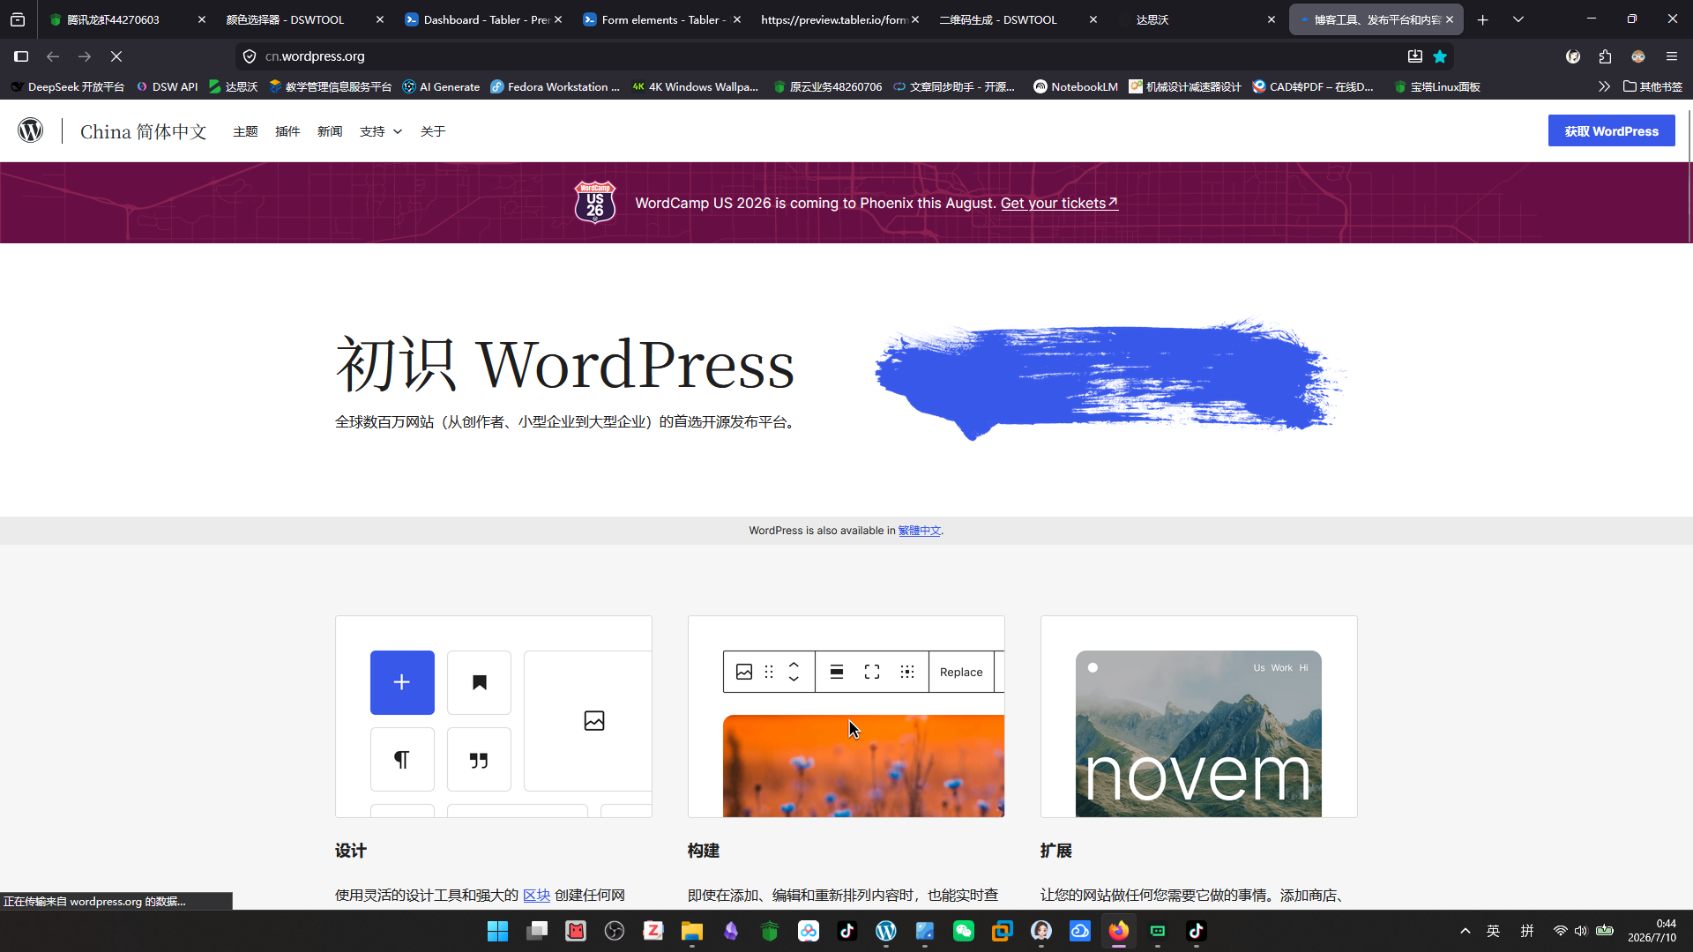Image resolution: width=1693 pixels, height=952 pixels.
Task: Stop page loading with the X button
Action: tap(116, 56)
